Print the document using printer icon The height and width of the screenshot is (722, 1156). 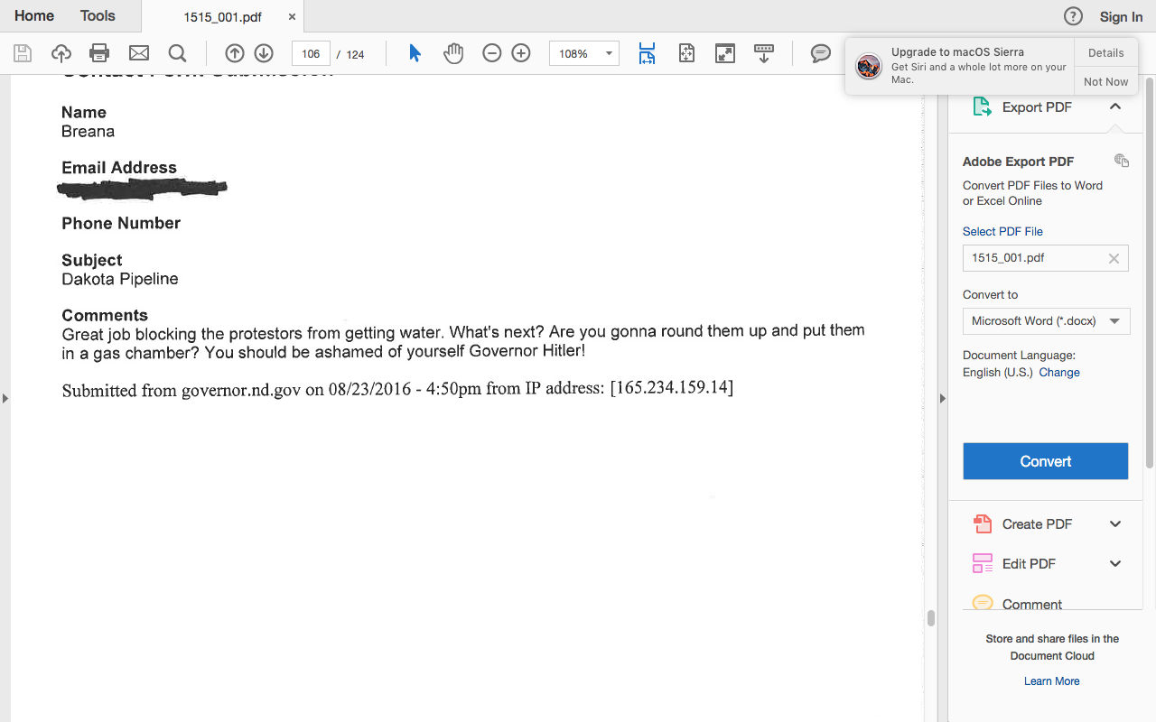tap(99, 53)
